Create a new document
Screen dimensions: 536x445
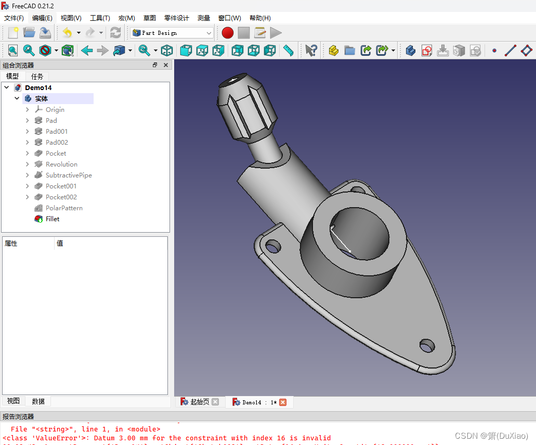click(x=13, y=33)
